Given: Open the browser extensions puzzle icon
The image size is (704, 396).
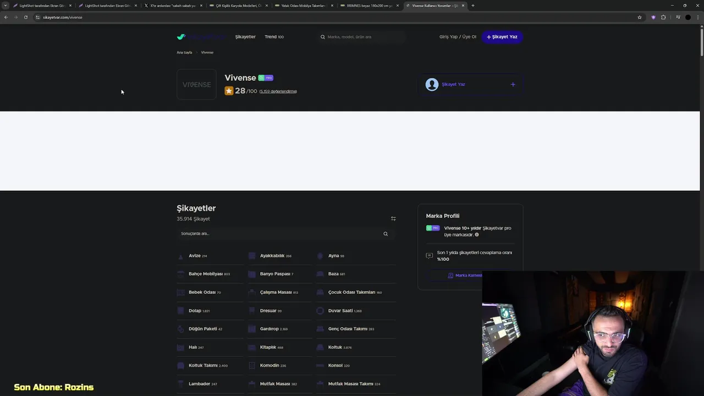Looking at the screenshot, I should click(x=663, y=17).
